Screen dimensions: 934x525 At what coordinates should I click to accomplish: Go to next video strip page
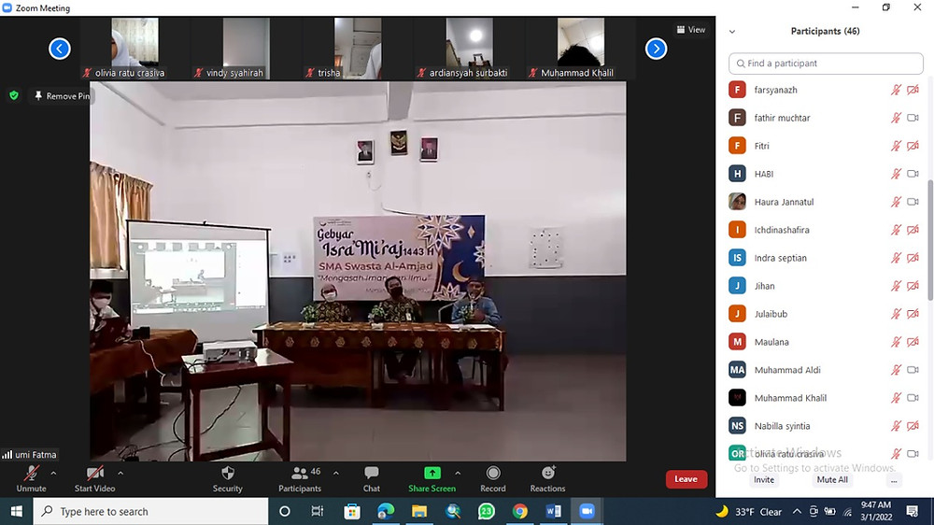tap(656, 49)
